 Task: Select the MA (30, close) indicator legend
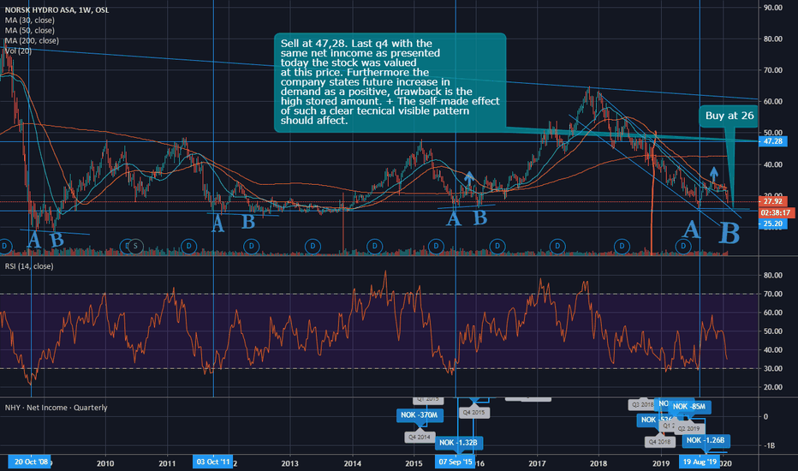point(29,21)
